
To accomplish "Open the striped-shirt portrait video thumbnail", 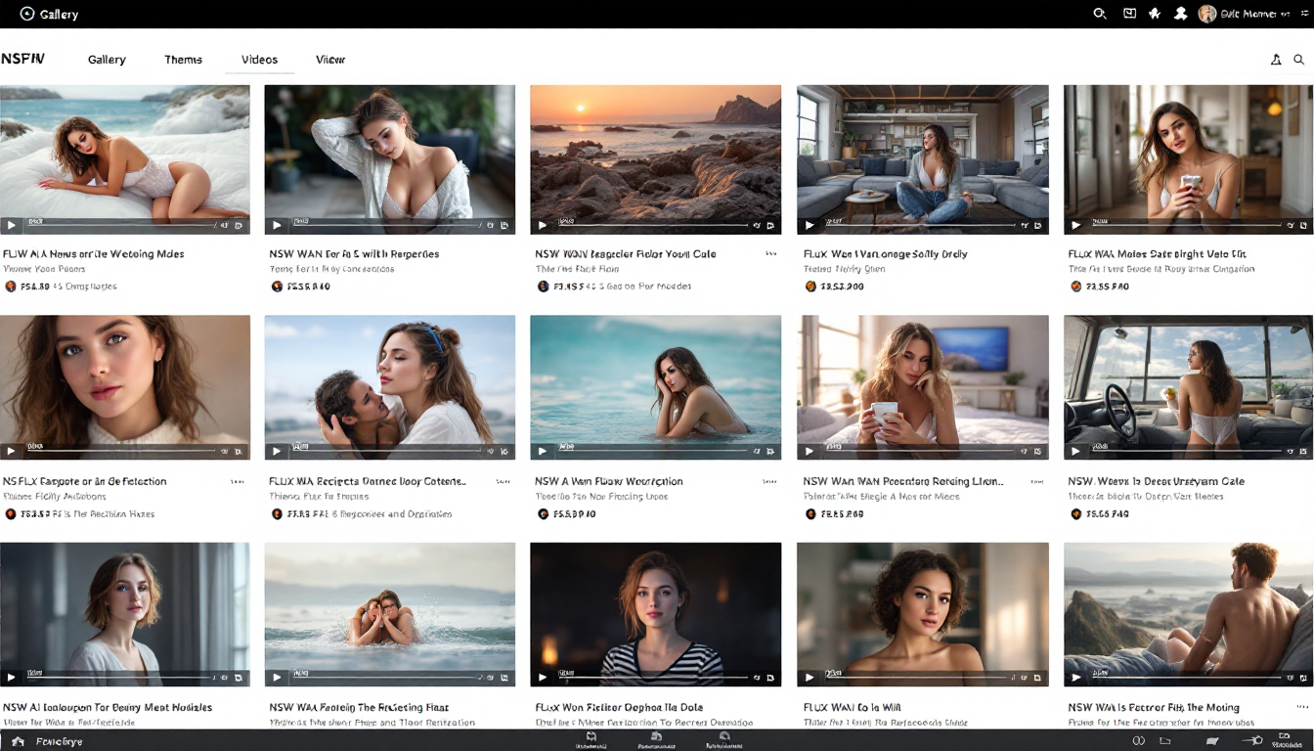I will click(x=655, y=606).
